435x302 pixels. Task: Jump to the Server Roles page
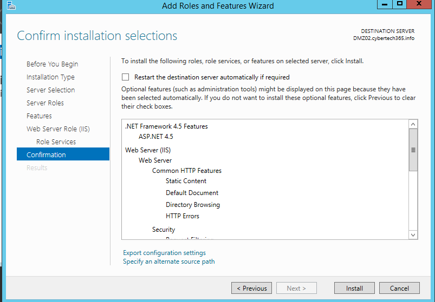pyautogui.click(x=45, y=103)
